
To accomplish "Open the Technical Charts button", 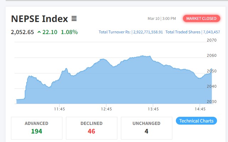I will 196,121.
